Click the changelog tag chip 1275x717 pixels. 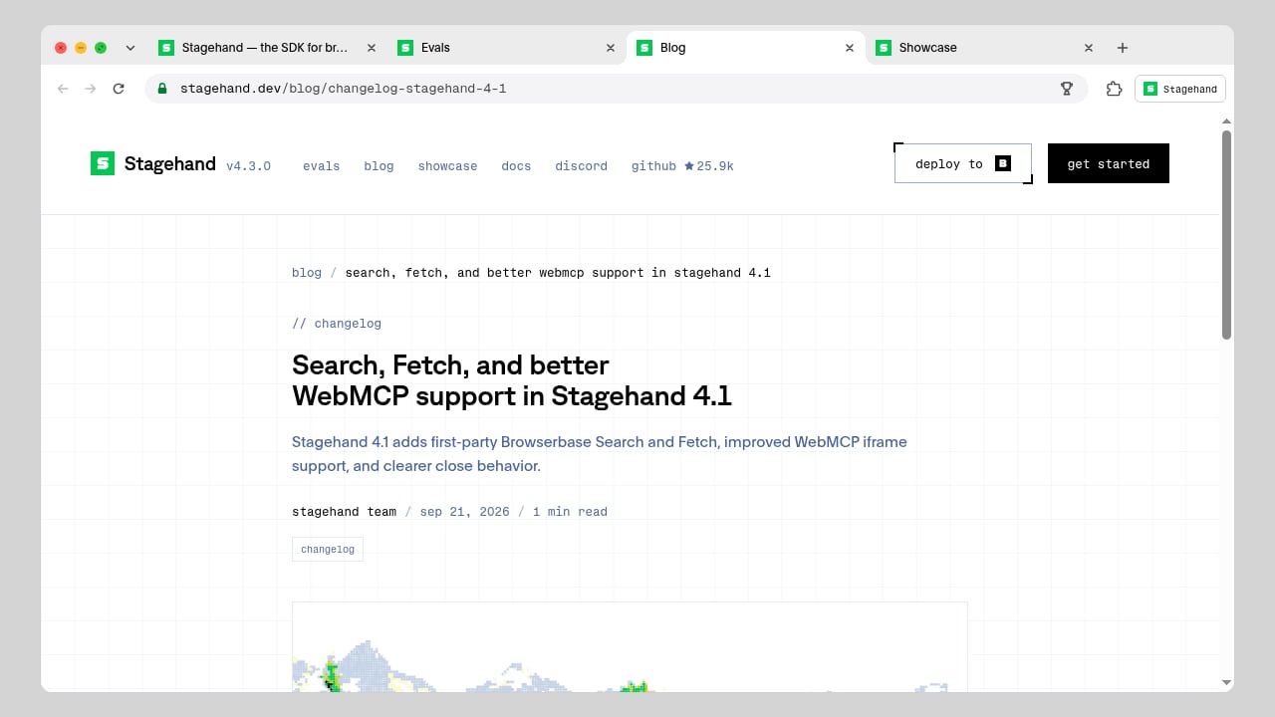328,550
